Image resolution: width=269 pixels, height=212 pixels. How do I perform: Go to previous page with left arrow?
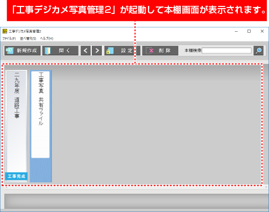coord(86,51)
